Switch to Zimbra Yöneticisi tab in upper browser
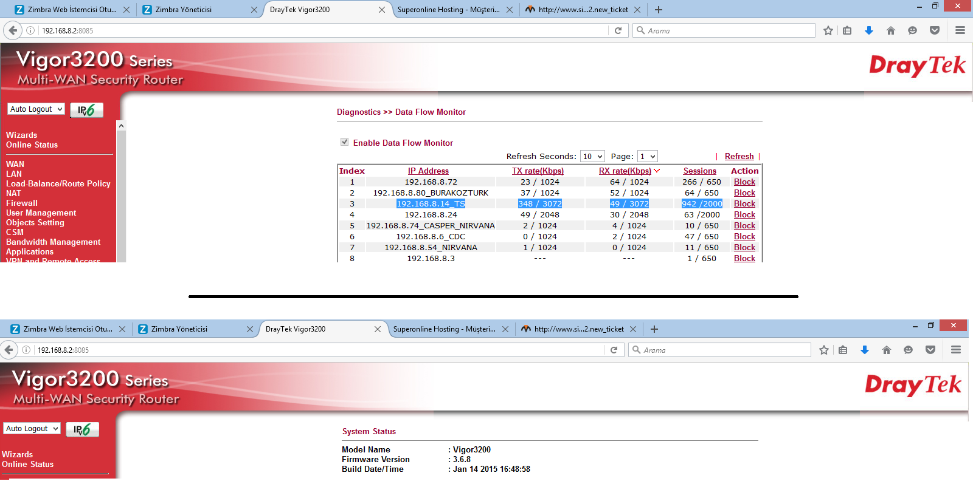The height and width of the screenshot is (484, 973). coord(184,10)
